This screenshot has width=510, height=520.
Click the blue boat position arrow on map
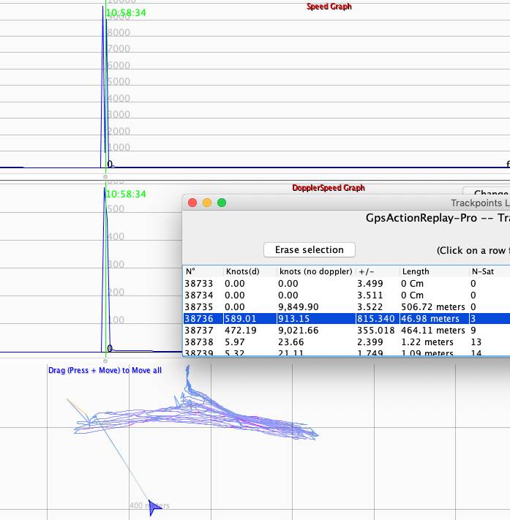coord(154,506)
